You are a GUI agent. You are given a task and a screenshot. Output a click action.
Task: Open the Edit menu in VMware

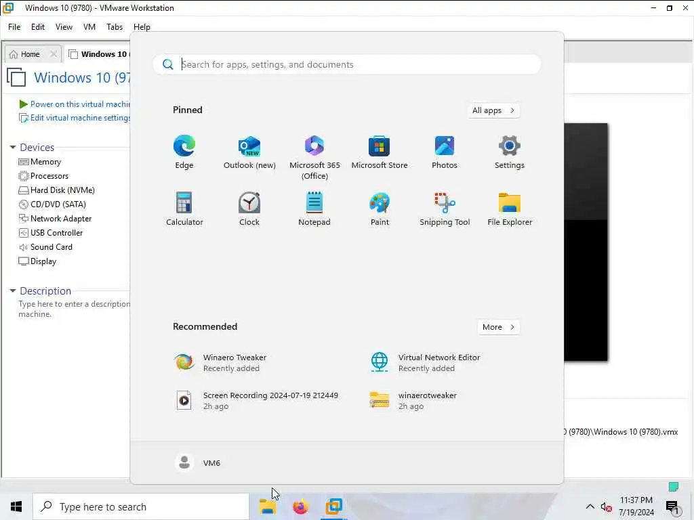coord(38,27)
